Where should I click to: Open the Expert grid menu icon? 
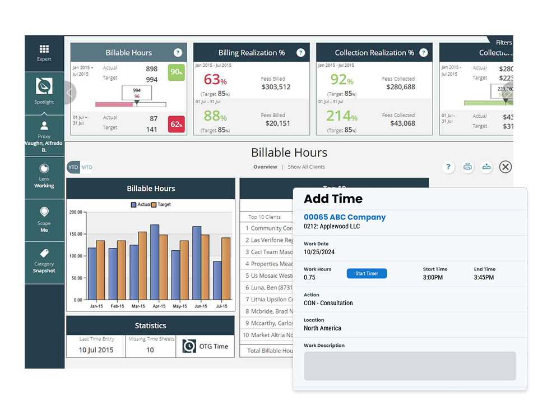[44, 49]
